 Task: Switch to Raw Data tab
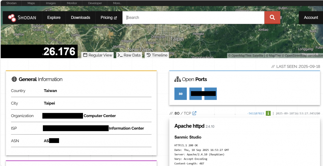click(129, 55)
